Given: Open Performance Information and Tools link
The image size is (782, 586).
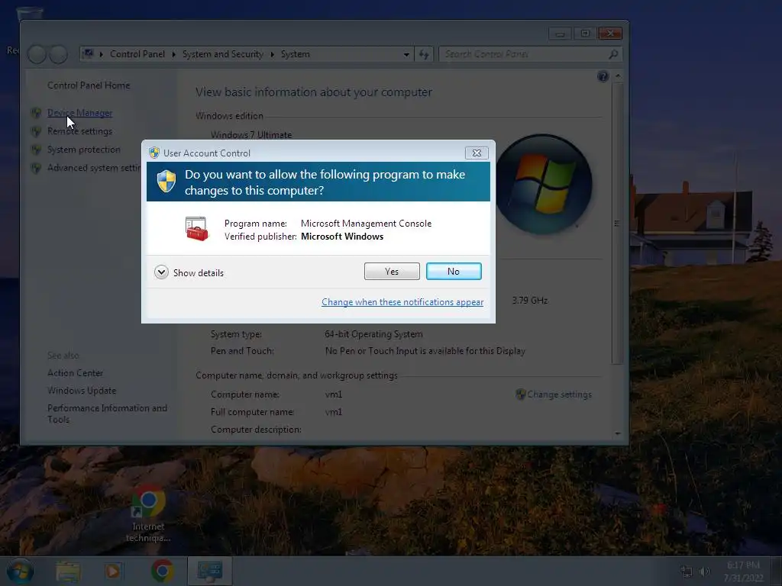Looking at the screenshot, I should click(x=107, y=414).
